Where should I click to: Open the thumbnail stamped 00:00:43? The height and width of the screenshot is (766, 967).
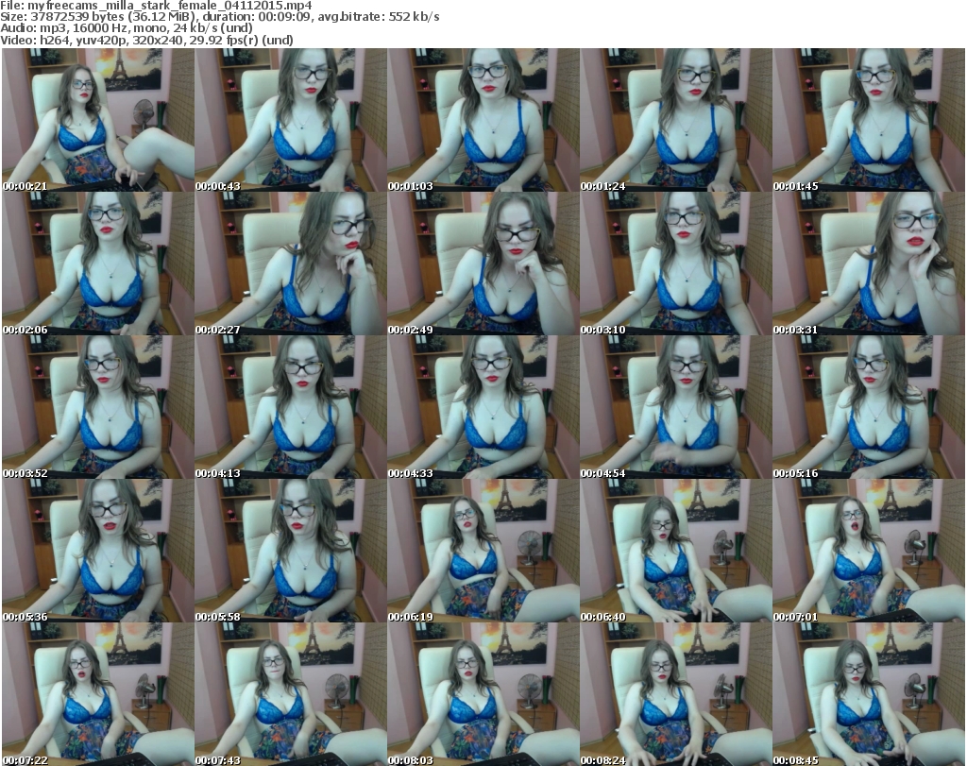point(291,120)
